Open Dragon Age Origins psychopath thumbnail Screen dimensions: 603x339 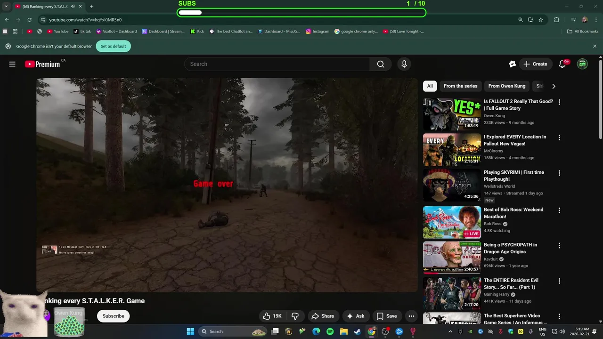point(452,258)
